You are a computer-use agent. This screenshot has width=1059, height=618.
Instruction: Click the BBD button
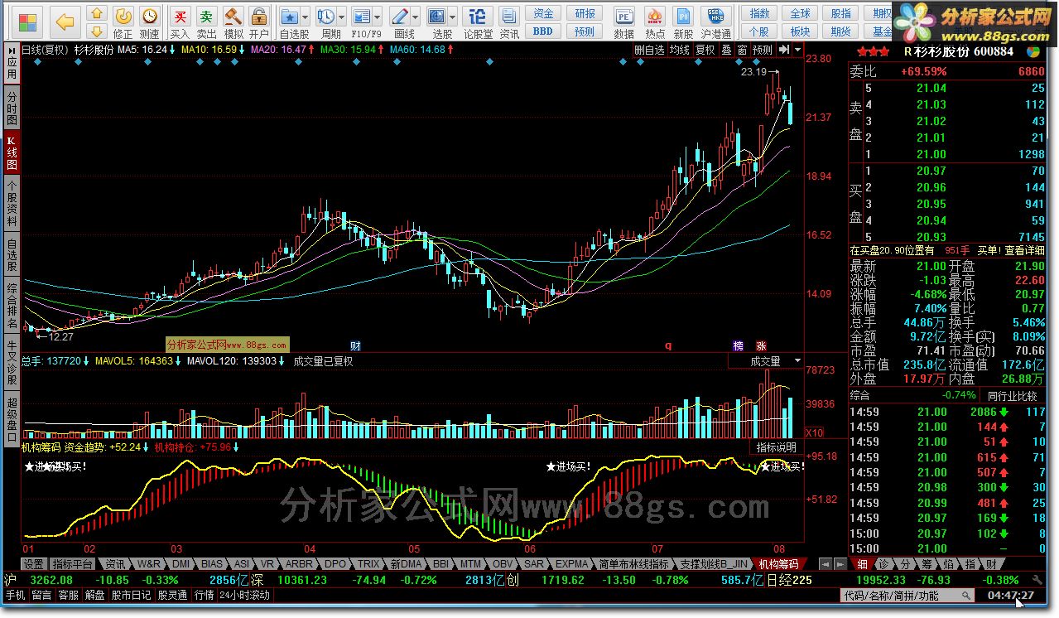(543, 31)
